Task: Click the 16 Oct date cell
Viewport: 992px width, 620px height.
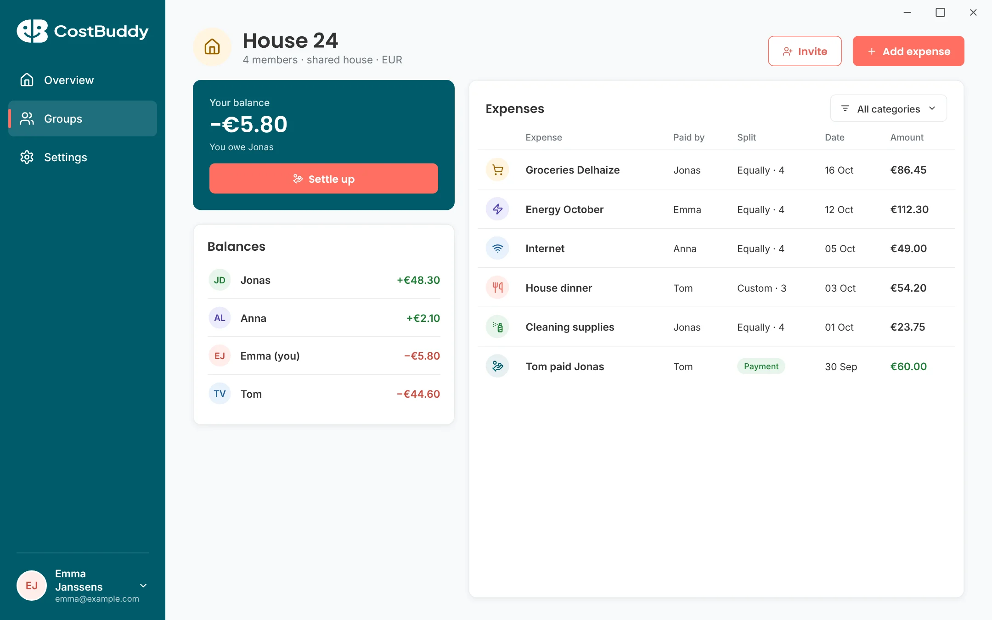Action: 839,170
